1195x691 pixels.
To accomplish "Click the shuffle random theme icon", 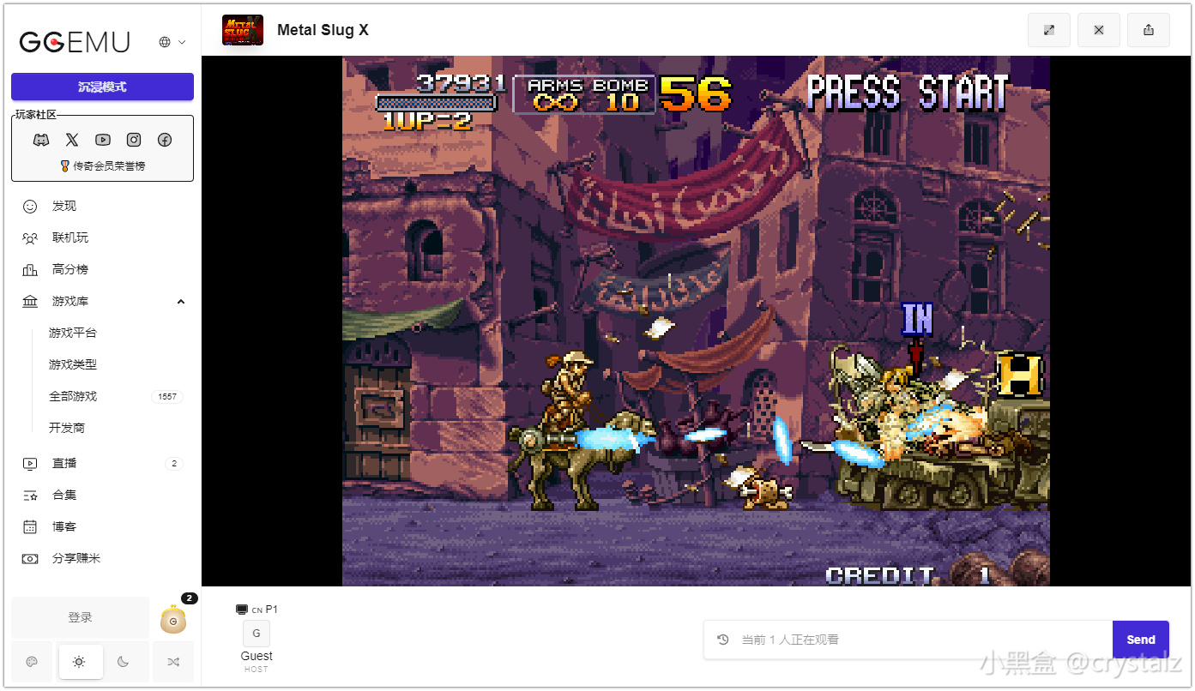I will coord(173,662).
